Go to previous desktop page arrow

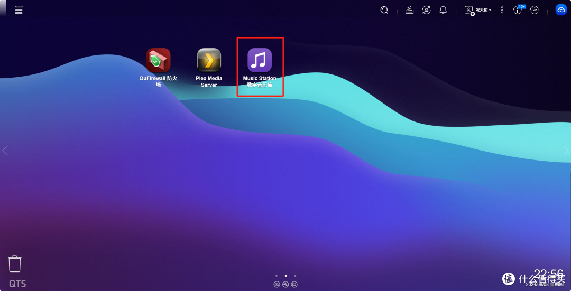pos(5,151)
